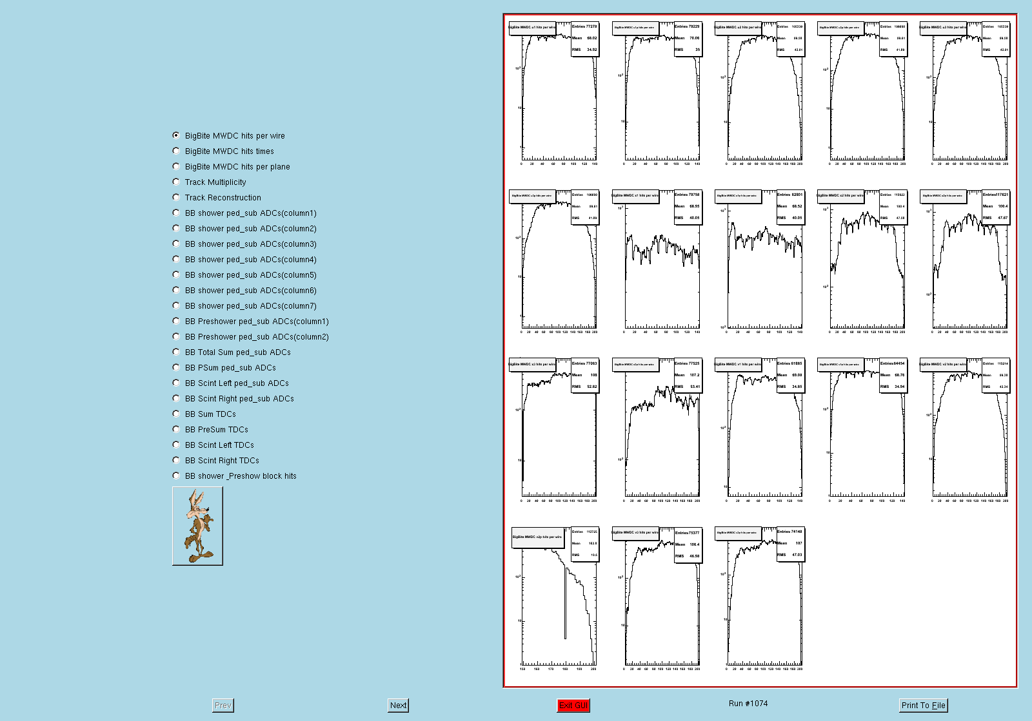Click the Run #1074 label

pyautogui.click(x=748, y=704)
